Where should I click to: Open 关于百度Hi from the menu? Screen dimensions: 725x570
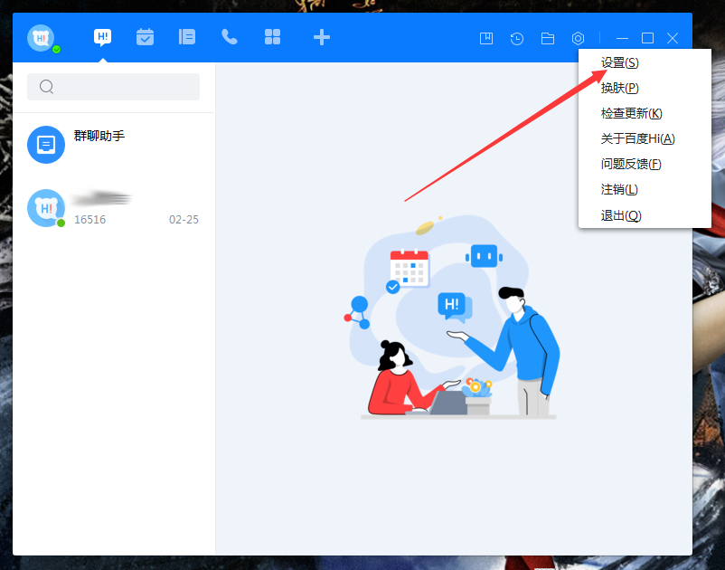tap(636, 138)
